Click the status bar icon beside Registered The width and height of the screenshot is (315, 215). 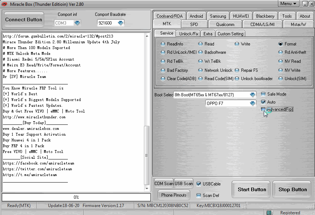click(270, 212)
